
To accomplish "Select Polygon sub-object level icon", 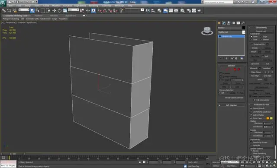I will coord(235,70).
